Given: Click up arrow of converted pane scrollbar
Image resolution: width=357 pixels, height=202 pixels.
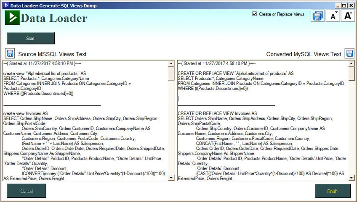Looking at the screenshot, I should [x=351, y=63].
